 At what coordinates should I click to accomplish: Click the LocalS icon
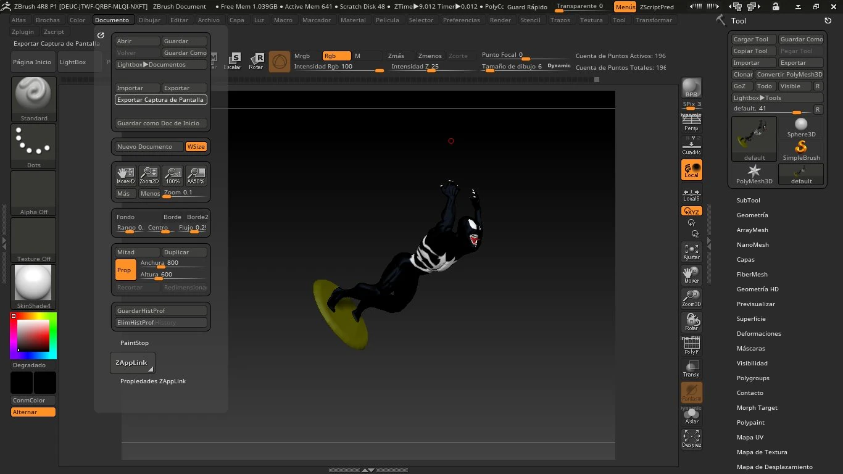point(691,193)
